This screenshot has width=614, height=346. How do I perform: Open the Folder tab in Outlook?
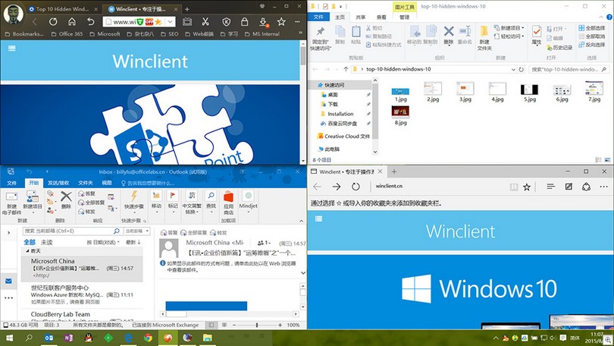[86, 183]
